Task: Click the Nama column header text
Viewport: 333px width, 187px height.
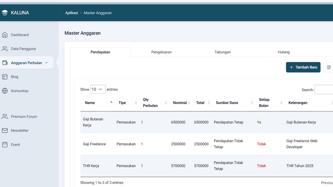Action: [90, 103]
